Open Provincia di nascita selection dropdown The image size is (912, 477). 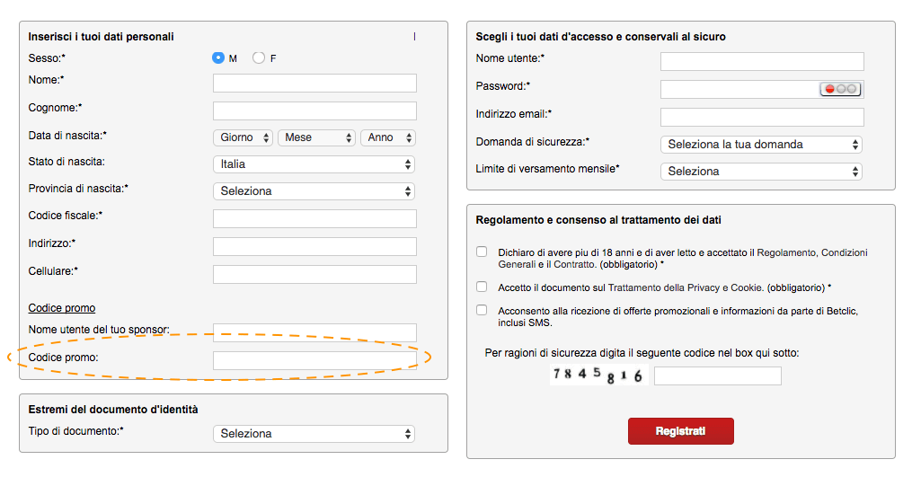click(x=314, y=191)
